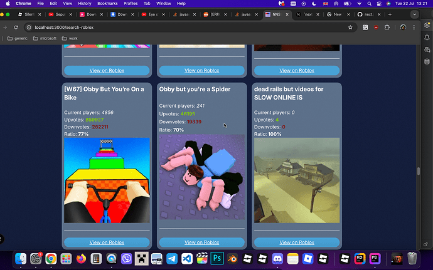
Task: Open side panel database icon
Action: (x=427, y=61)
